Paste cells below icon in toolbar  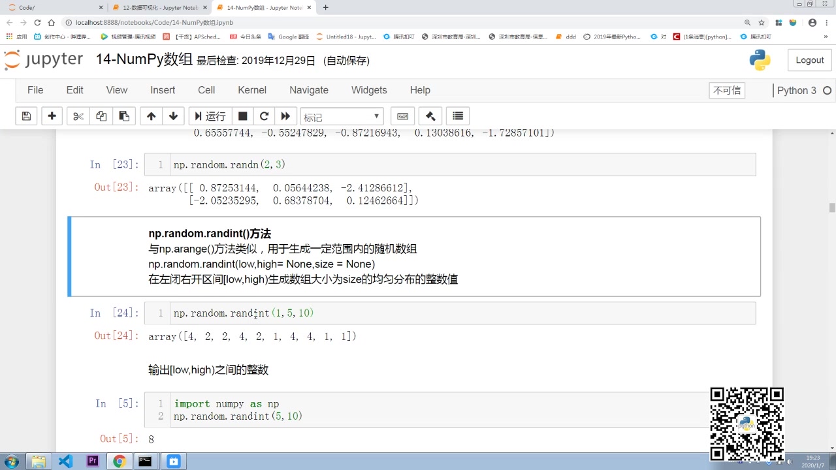[123, 116]
